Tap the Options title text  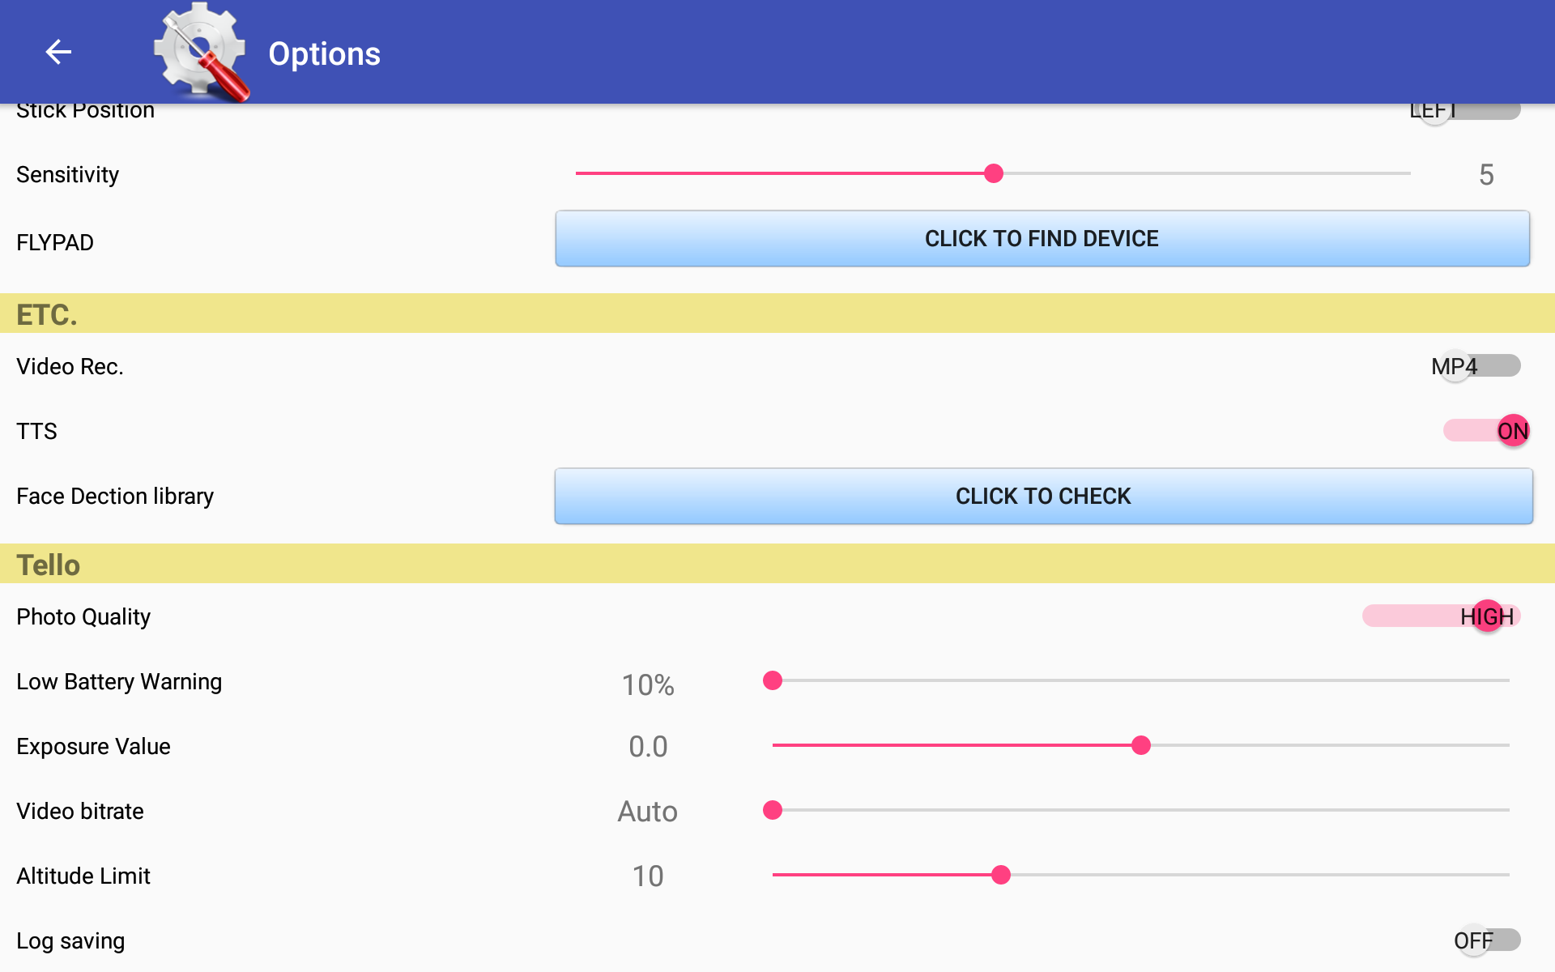324,53
